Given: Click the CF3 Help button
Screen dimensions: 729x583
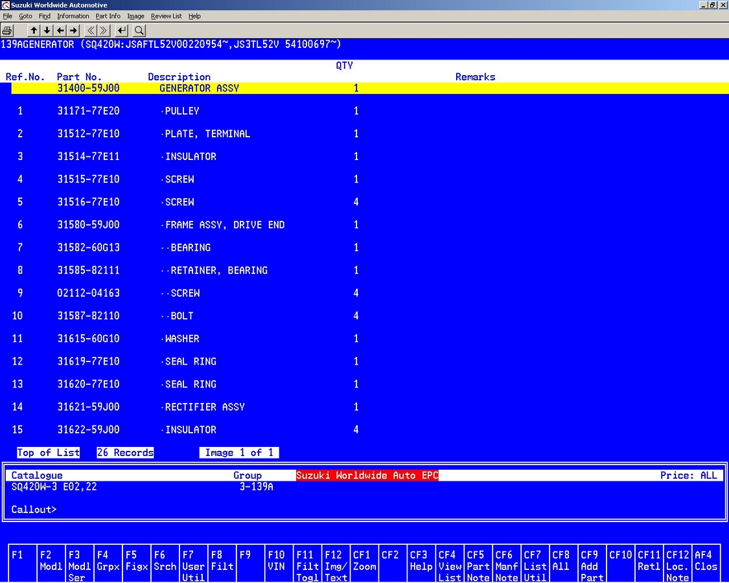Looking at the screenshot, I should pos(421,563).
